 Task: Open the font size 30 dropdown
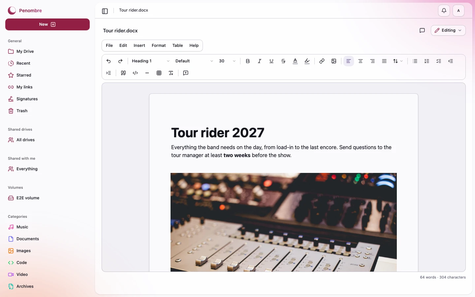pos(227,61)
